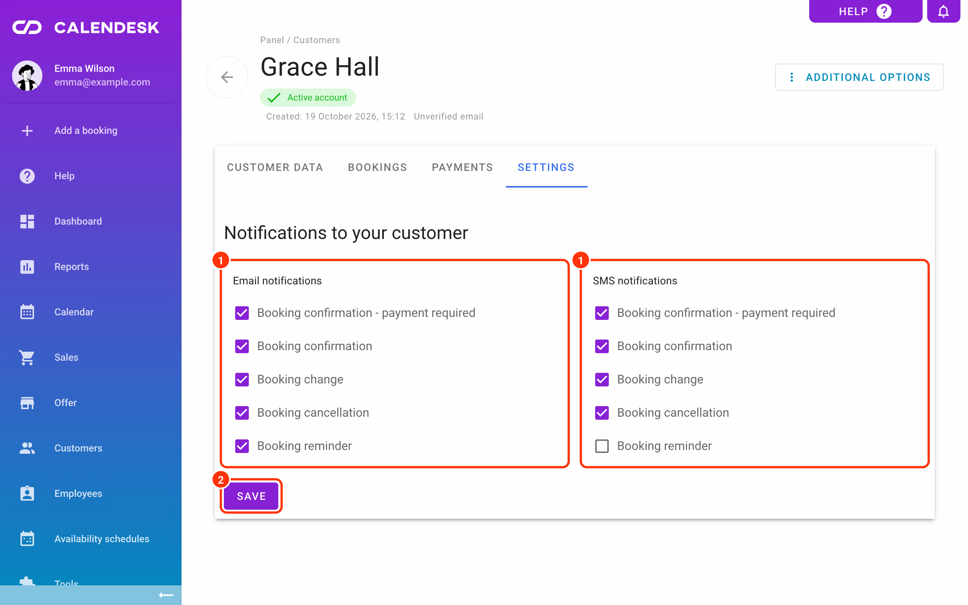Uncheck email Booking change checkbox
Image resolution: width=968 pixels, height=605 pixels.
pos(242,379)
